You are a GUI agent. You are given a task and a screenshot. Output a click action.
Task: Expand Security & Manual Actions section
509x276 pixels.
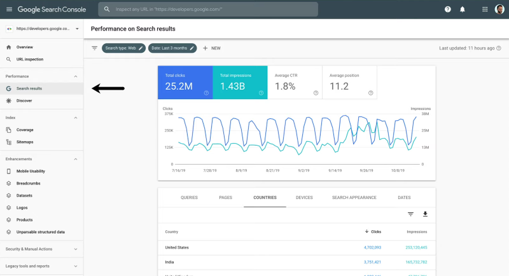tap(76, 249)
